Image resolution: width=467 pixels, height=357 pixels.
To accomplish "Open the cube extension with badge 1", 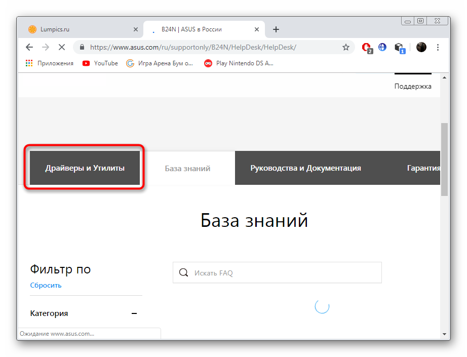I will [399, 47].
